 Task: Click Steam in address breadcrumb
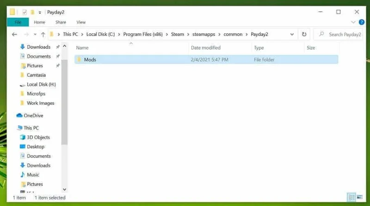[x=178, y=34]
